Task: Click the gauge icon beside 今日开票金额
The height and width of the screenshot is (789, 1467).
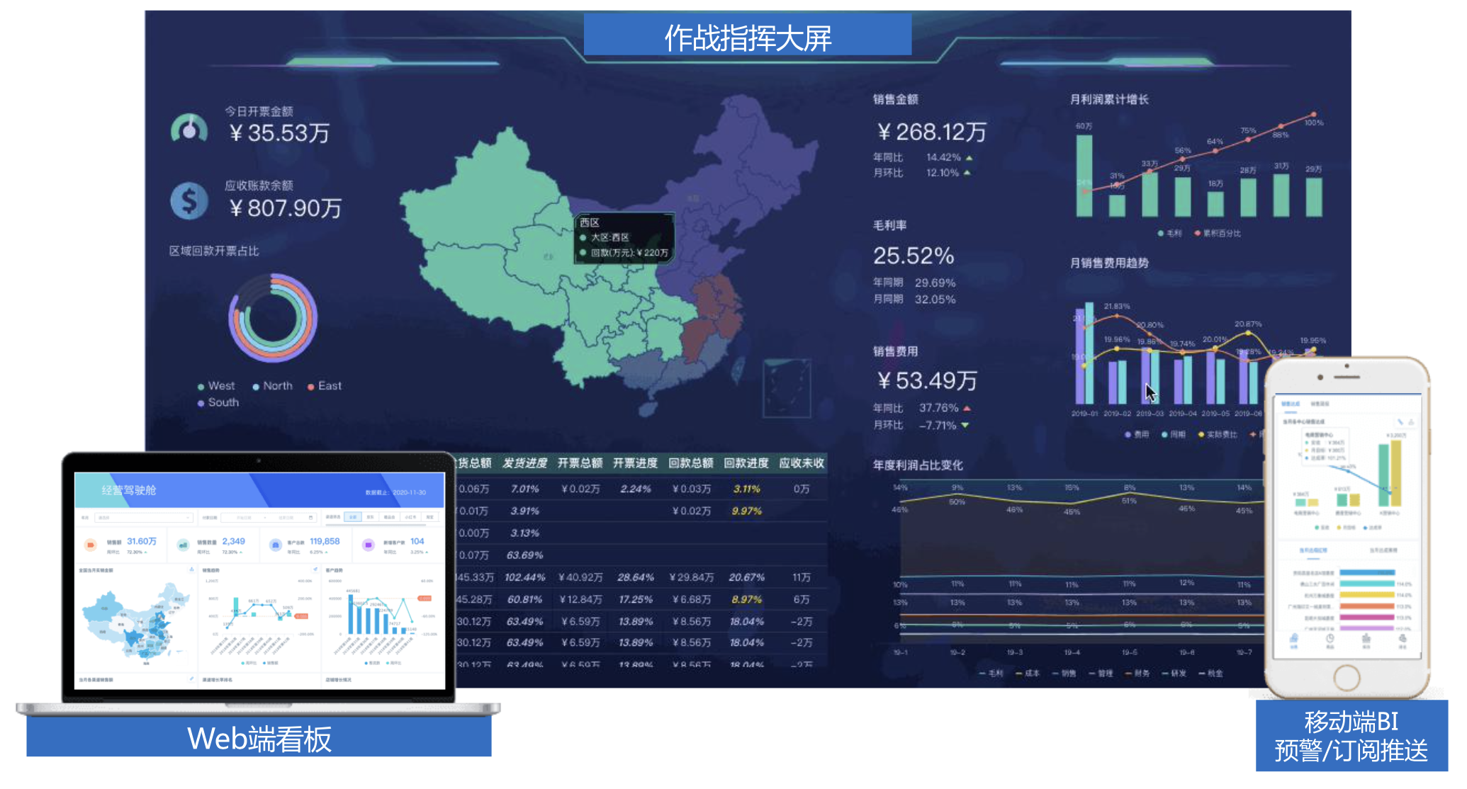Action: pyautogui.click(x=189, y=128)
